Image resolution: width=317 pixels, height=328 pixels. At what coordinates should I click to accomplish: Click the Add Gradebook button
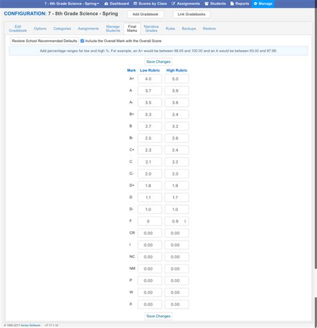(145, 14)
